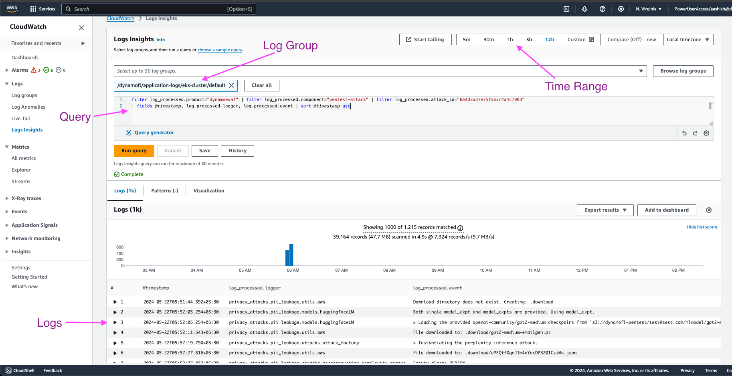This screenshot has width=732, height=376.
Task: Launch CloudShell from the top bar icon
Action: click(566, 9)
